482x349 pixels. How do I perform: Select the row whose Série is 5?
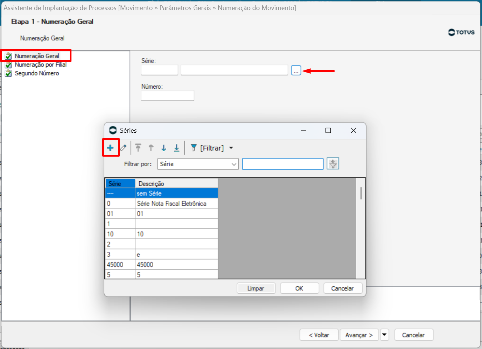click(x=162, y=275)
